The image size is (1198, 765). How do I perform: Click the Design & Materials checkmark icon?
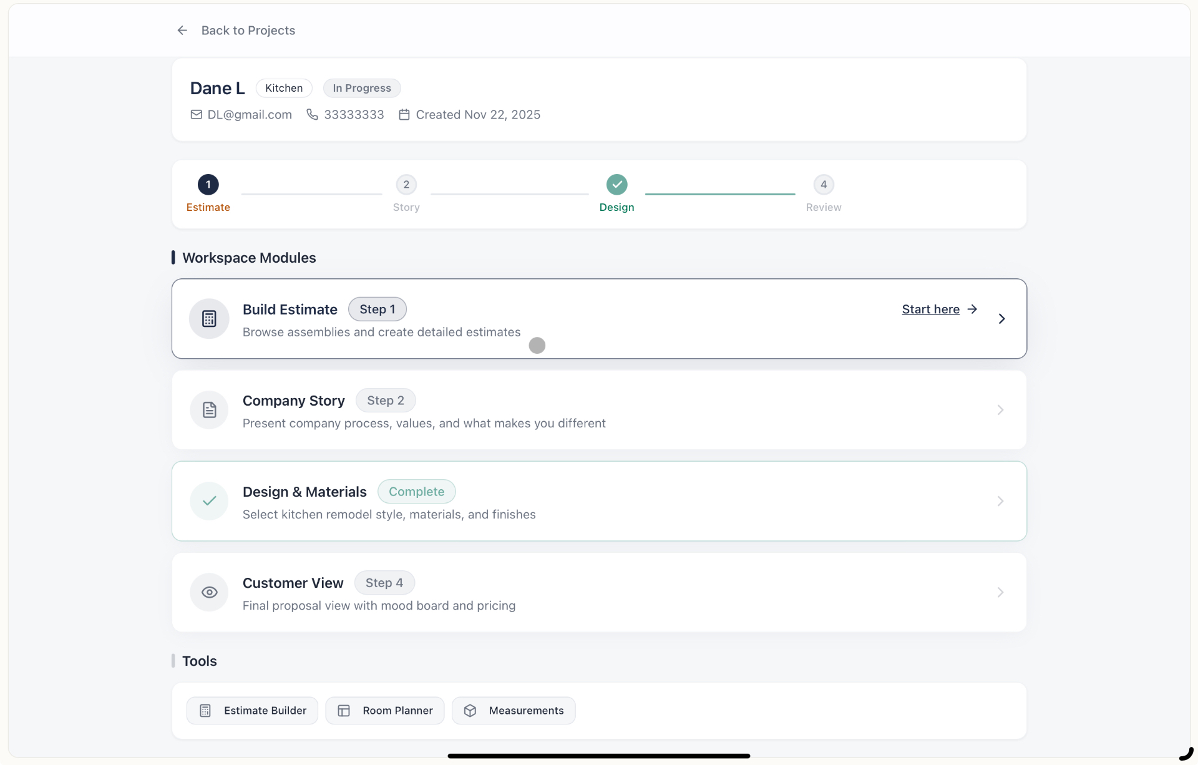tap(209, 501)
